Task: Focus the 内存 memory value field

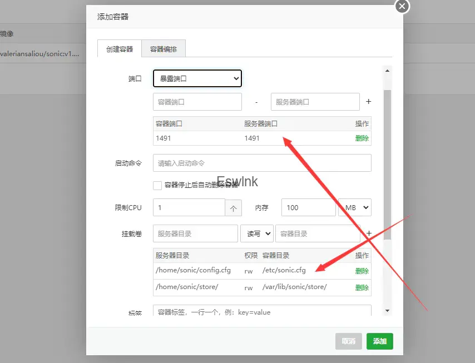Action: coord(308,208)
